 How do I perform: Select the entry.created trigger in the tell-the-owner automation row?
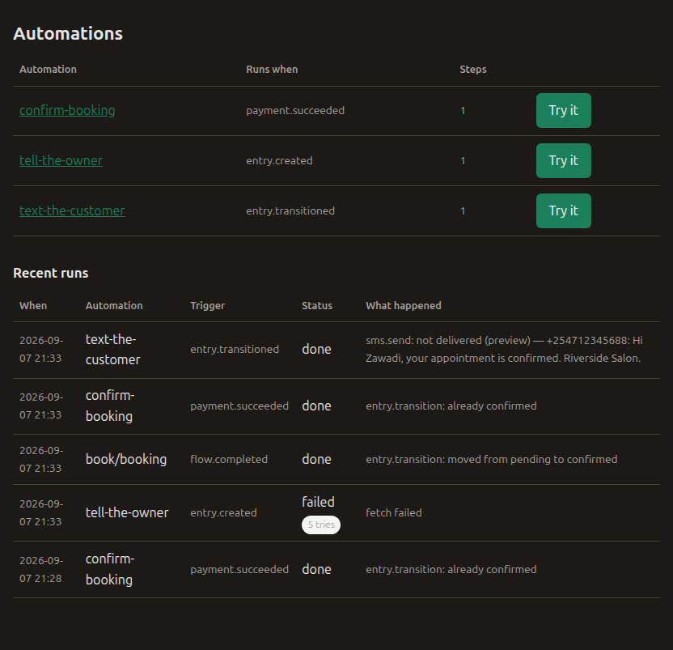[279, 160]
